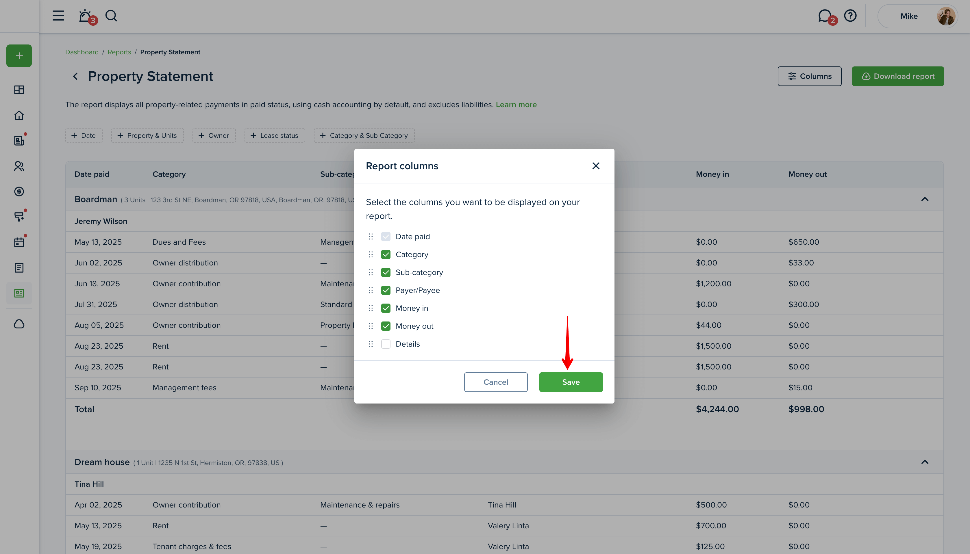This screenshot has height=554, width=970.
Task: Uncheck the Sub-category checkbox
Action: pyautogui.click(x=386, y=272)
